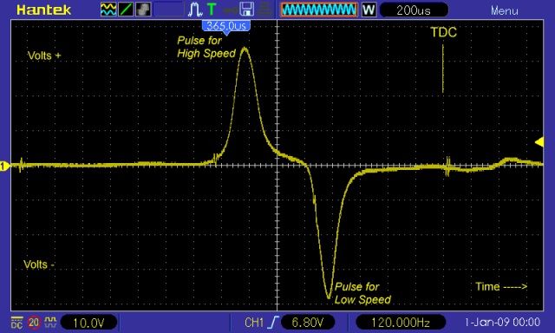Toggle the W window mode indicator
Screen dimensions: 555x333
coord(369,10)
